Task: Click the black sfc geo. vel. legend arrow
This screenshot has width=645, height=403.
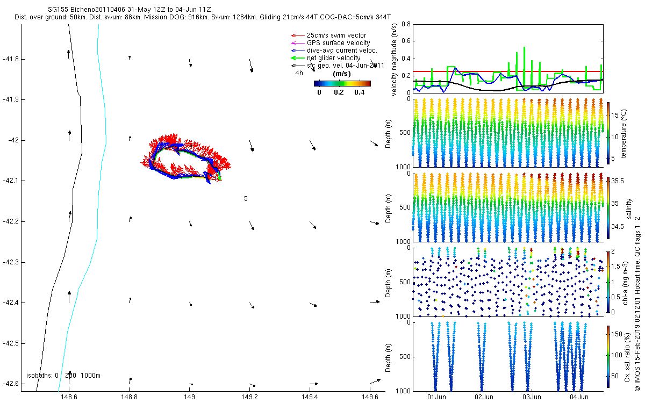Action: [x=297, y=65]
